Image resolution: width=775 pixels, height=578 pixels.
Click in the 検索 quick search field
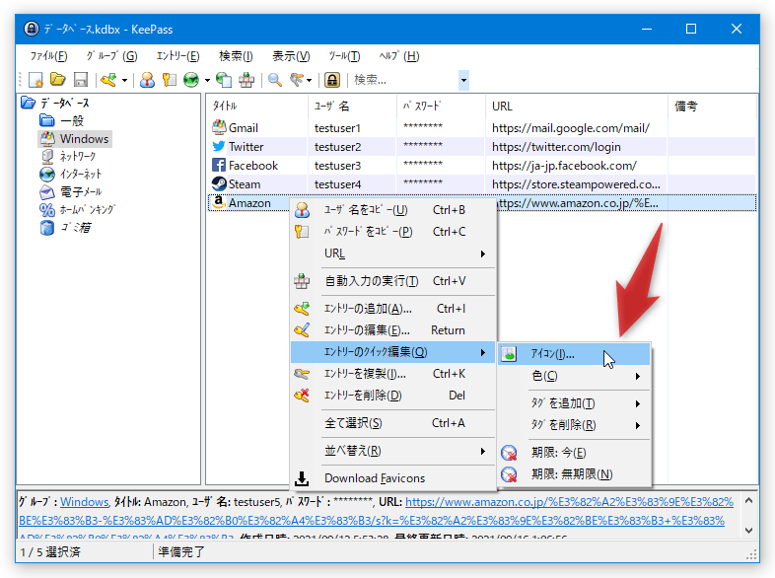404,80
